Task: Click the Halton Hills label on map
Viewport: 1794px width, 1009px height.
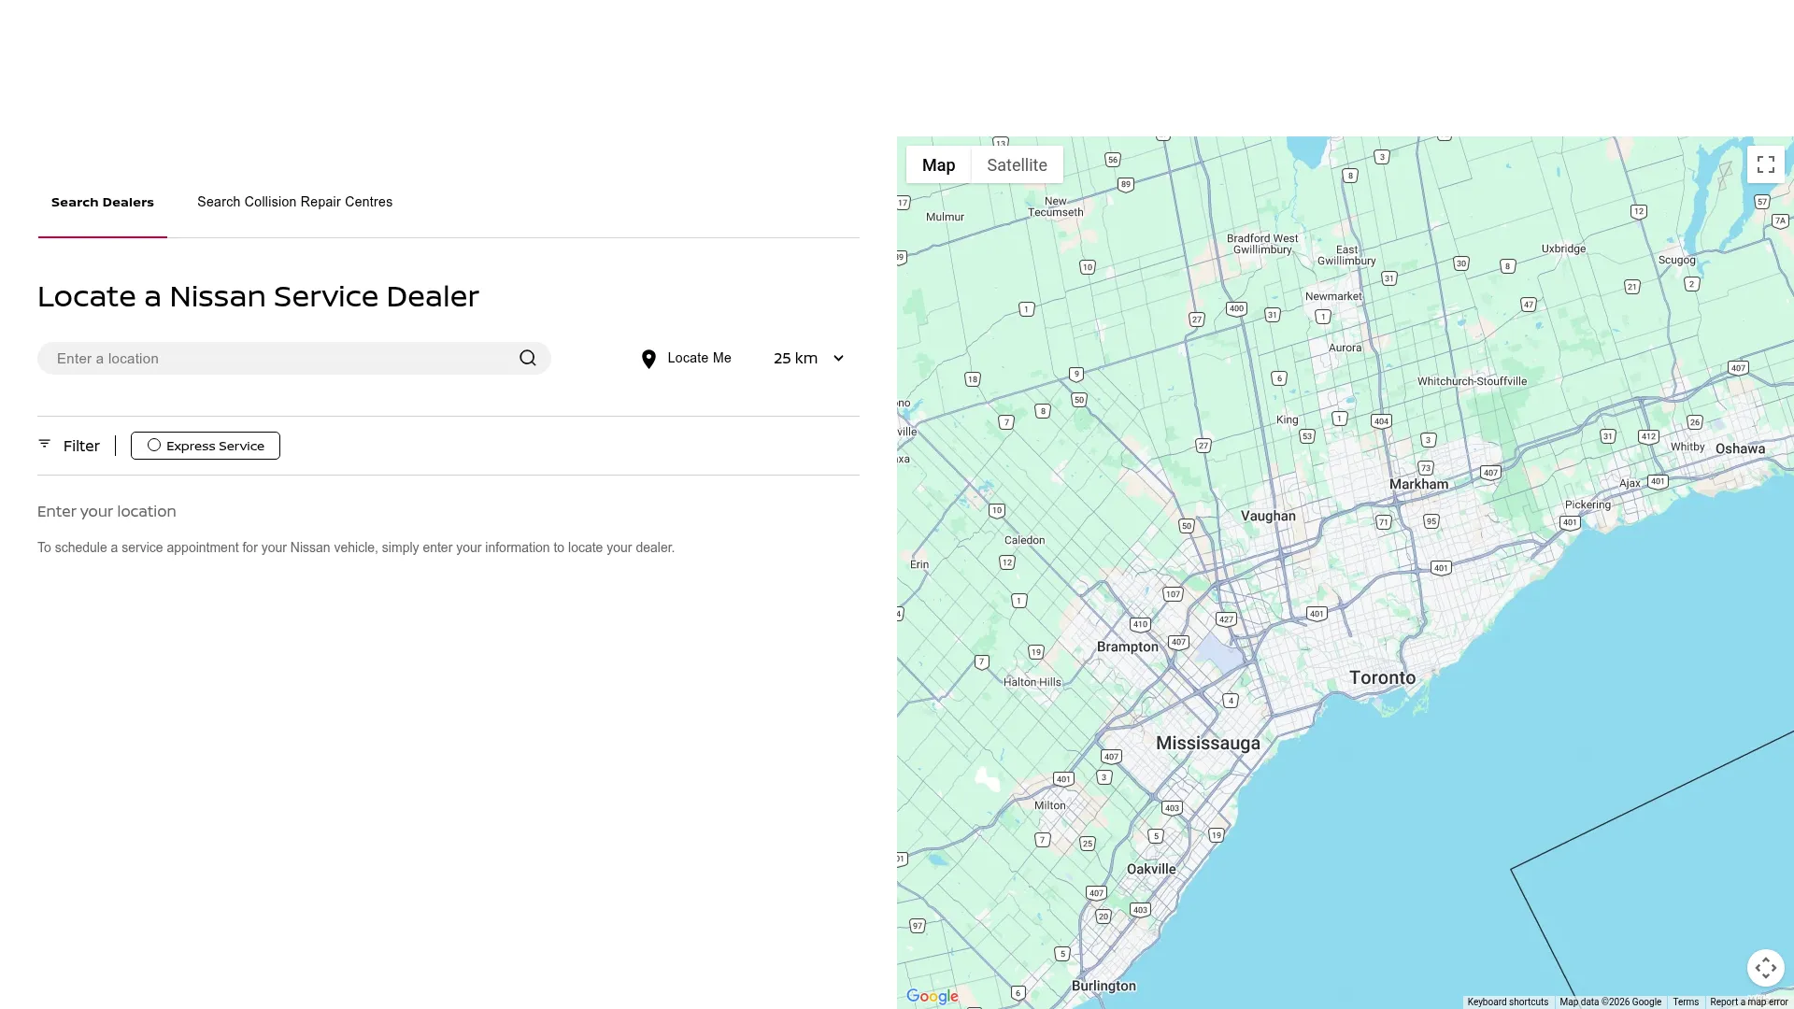Action: click(x=1032, y=682)
